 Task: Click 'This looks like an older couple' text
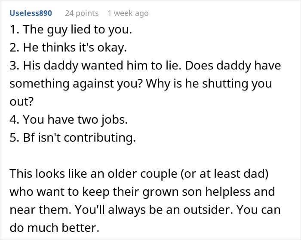93,174
